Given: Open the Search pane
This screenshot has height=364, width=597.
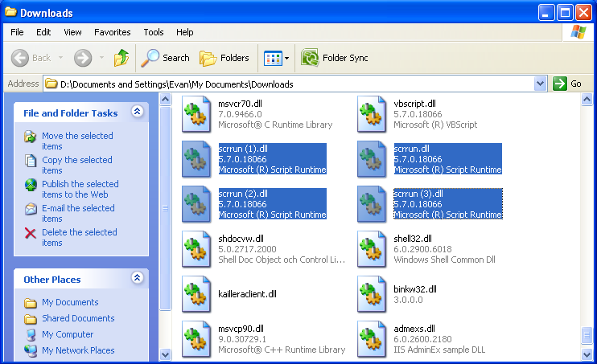Looking at the screenshot, I should coord(165,58).
